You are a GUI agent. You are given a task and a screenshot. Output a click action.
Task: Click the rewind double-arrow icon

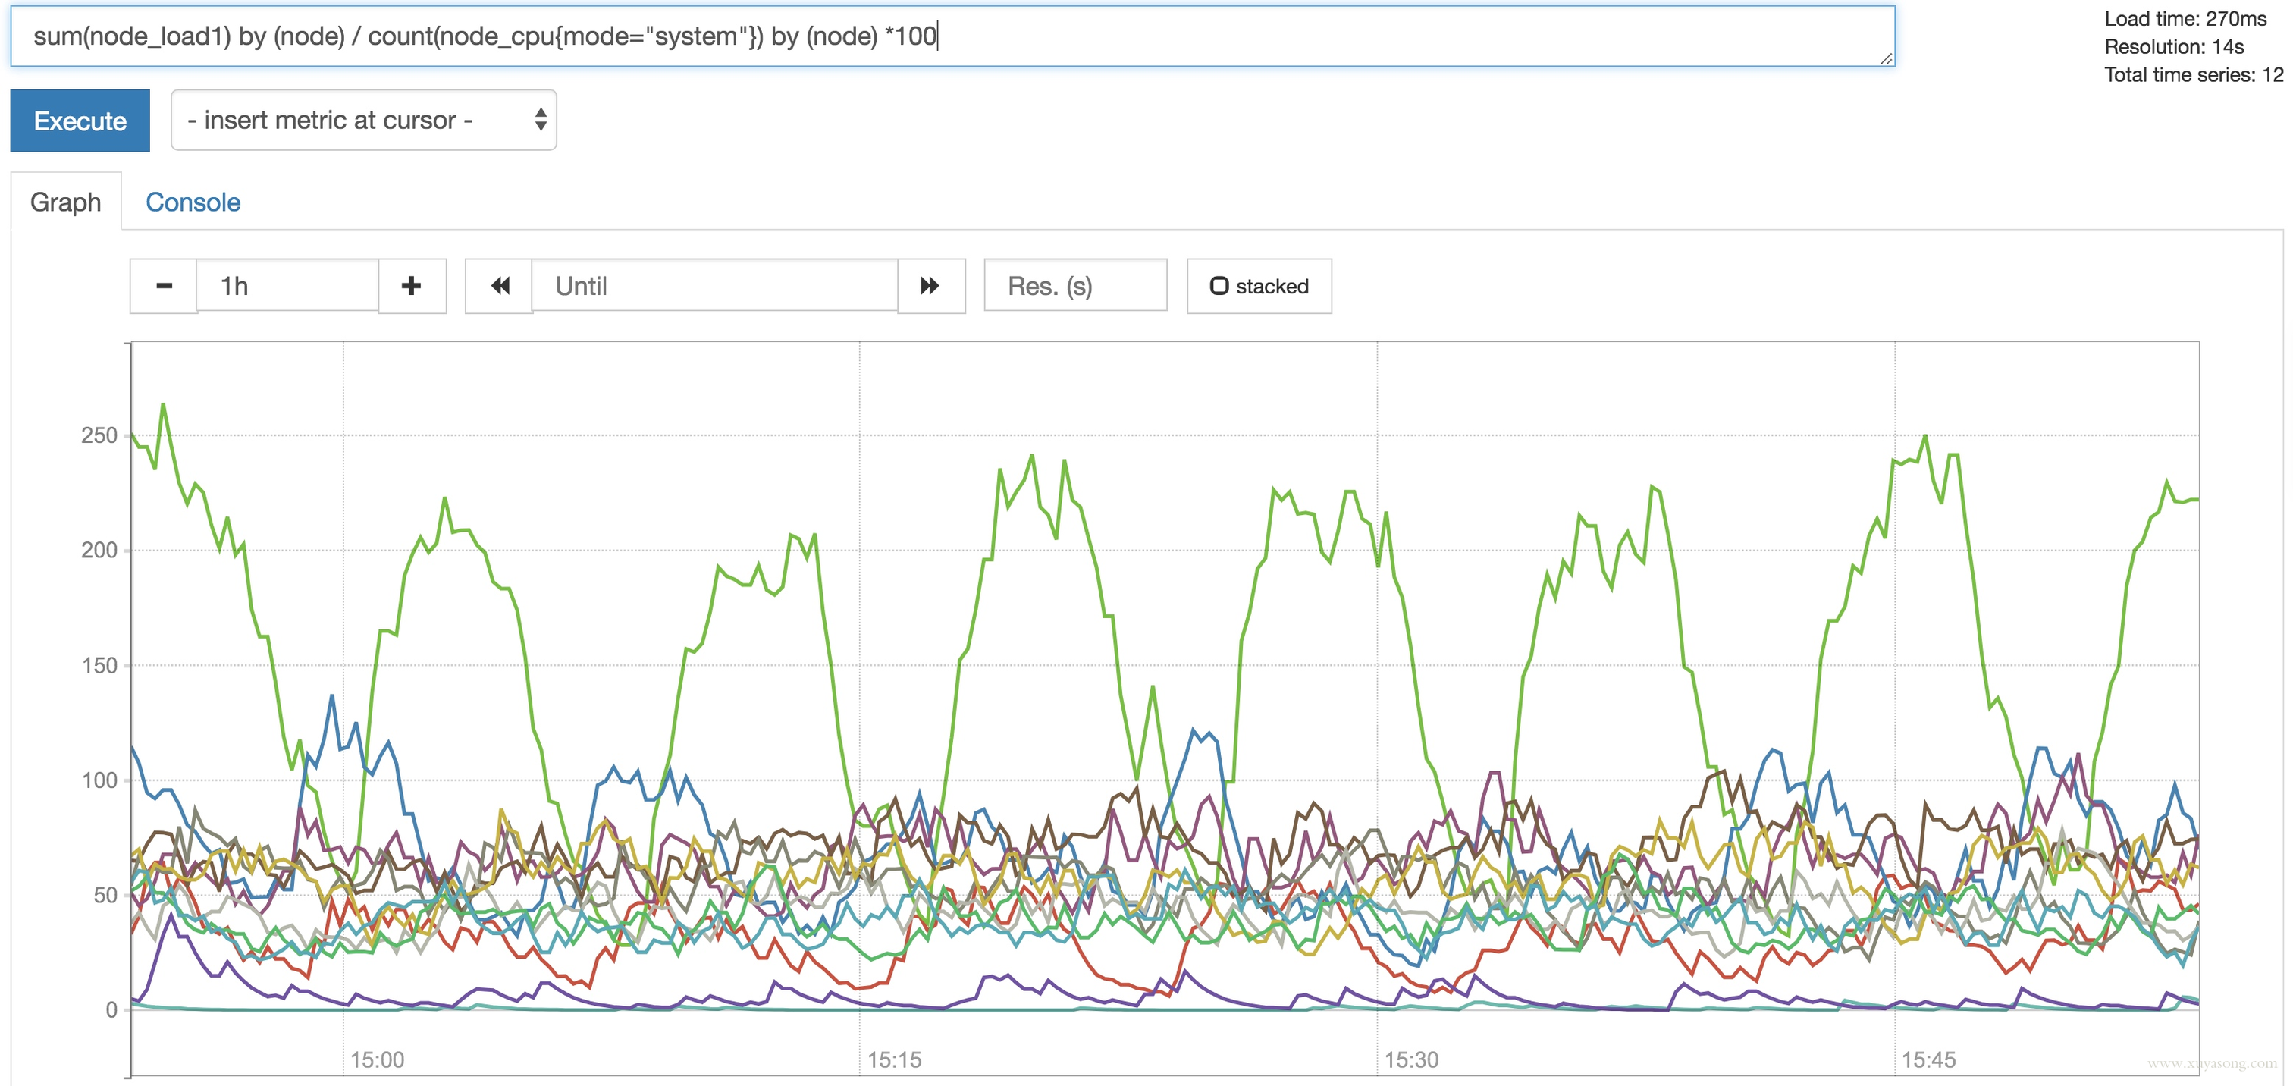[500, 286]
